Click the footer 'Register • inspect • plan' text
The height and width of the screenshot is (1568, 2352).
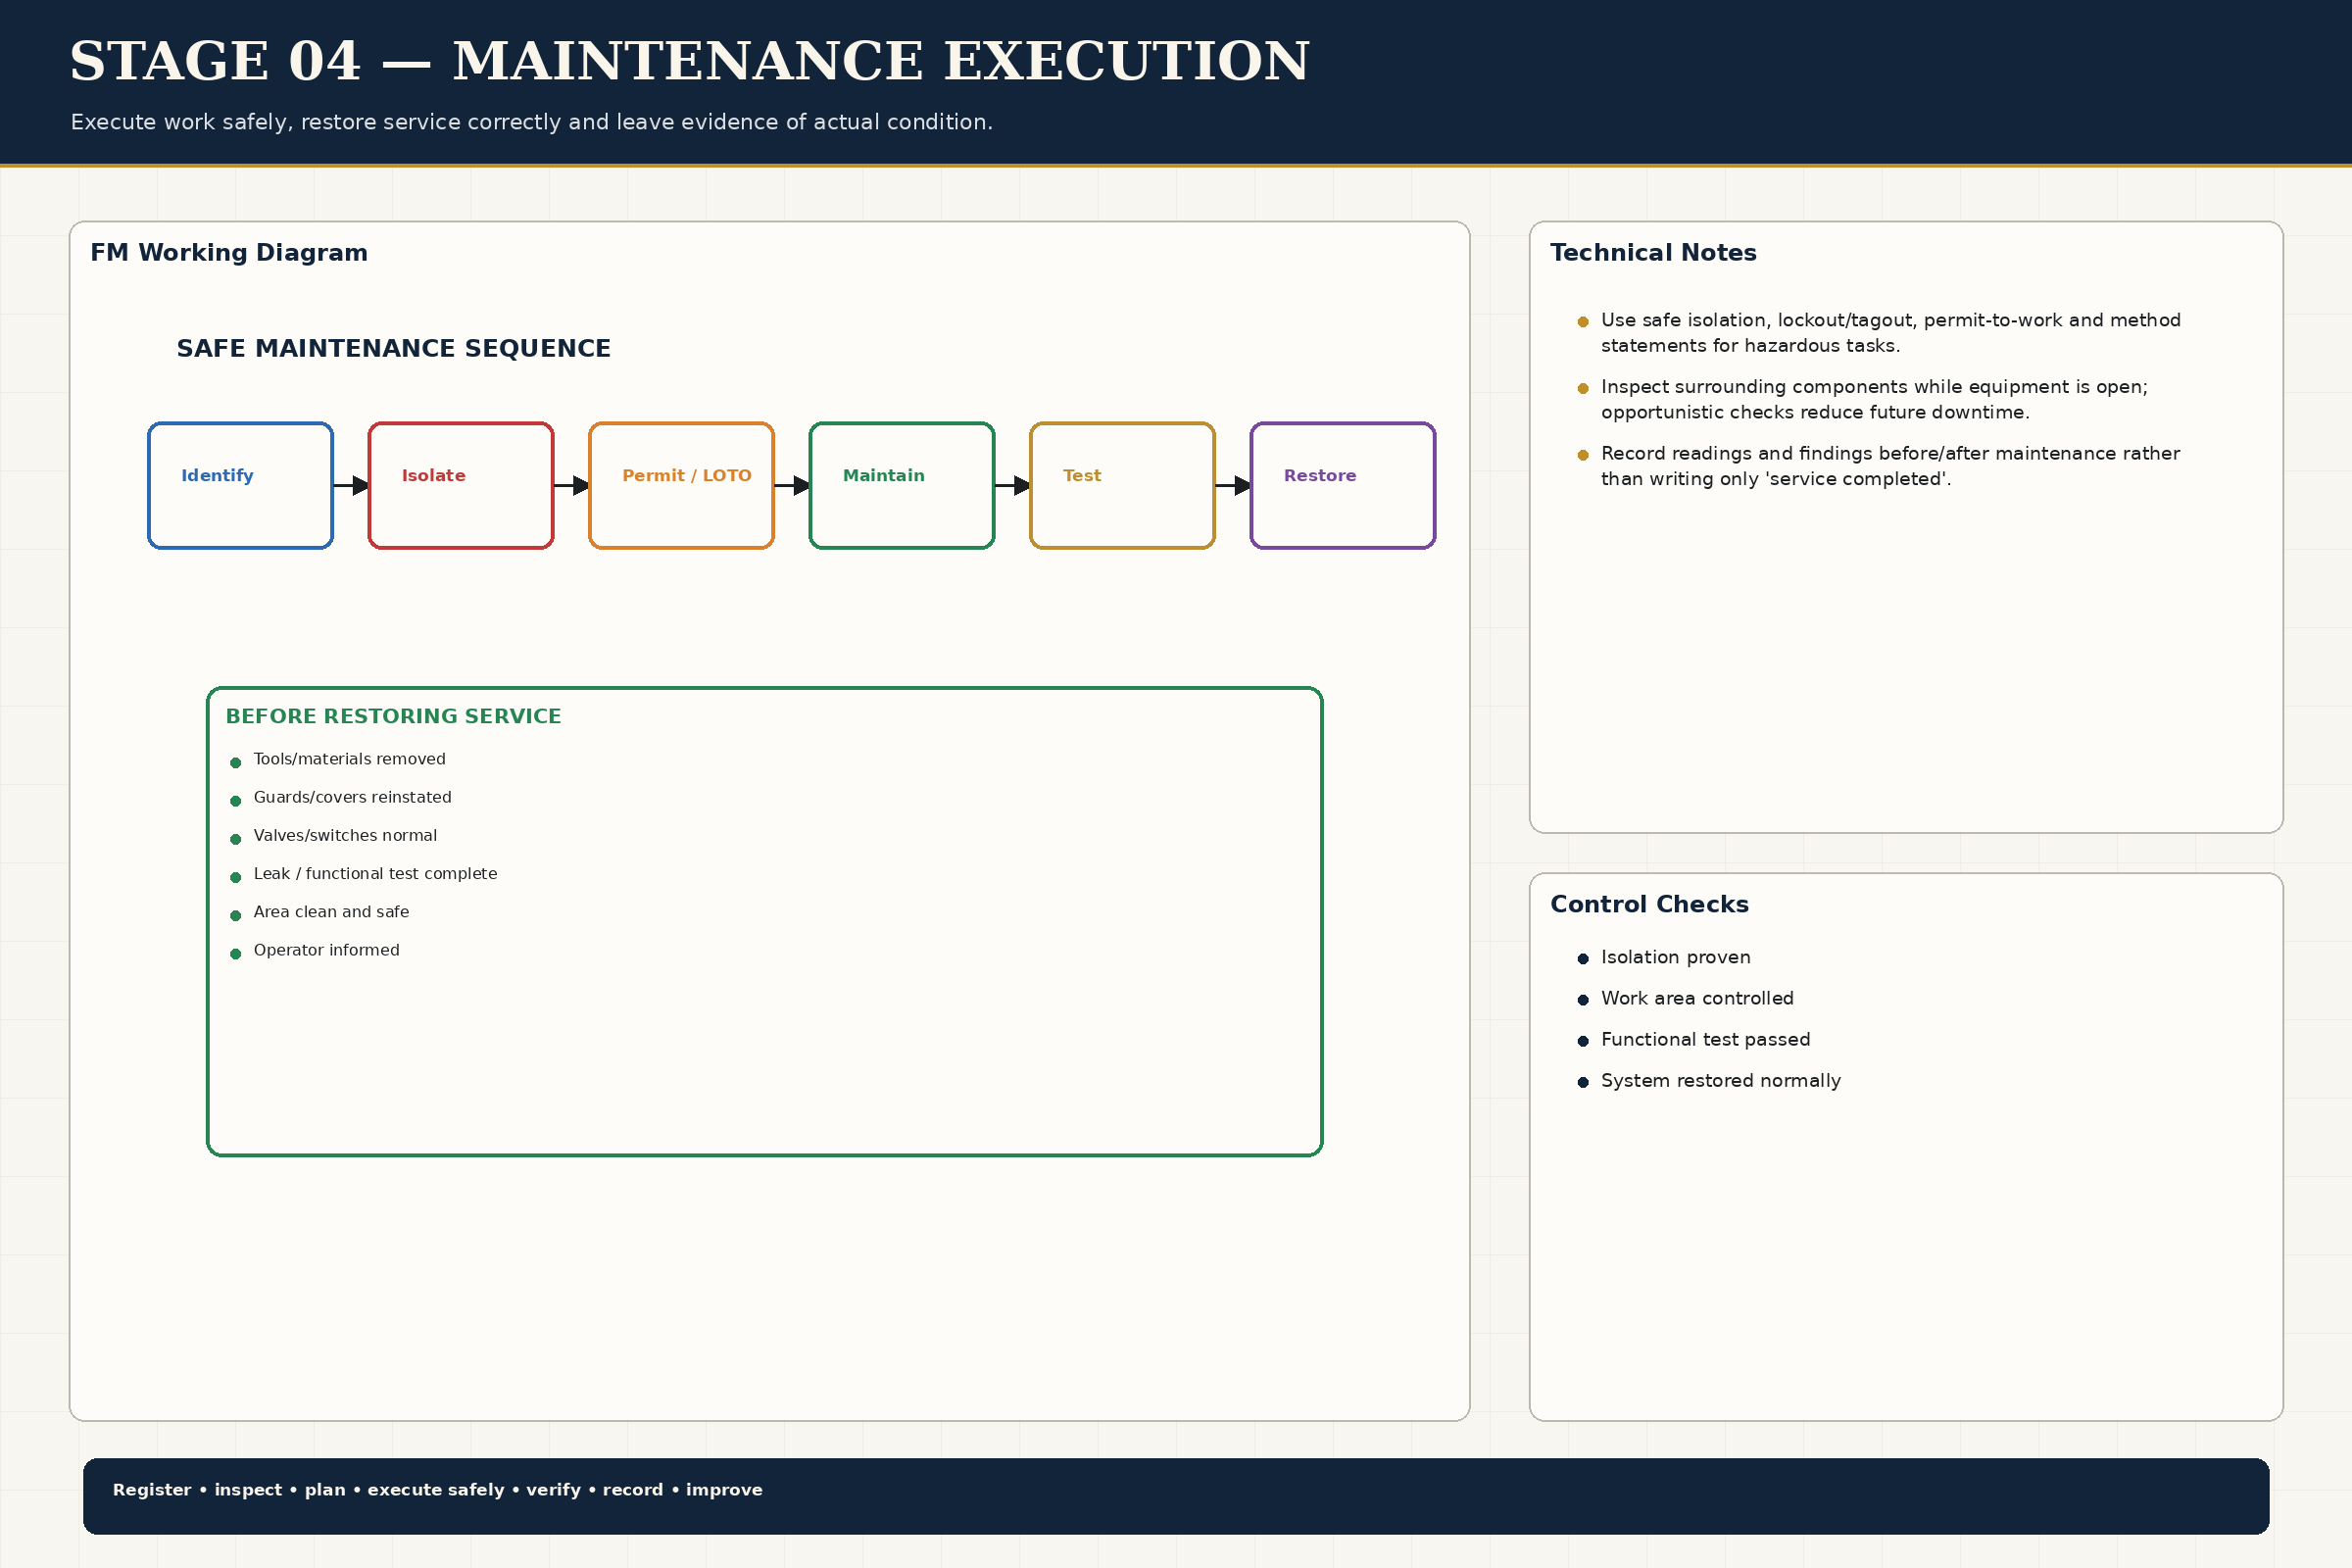[437, 1490]
